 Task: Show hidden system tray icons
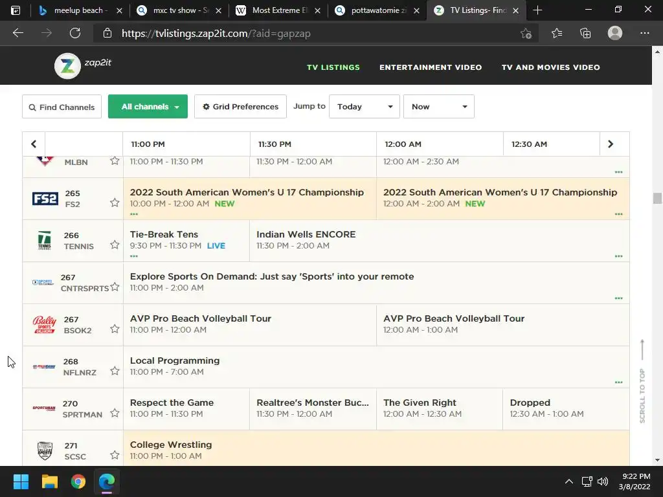point(569,481)
